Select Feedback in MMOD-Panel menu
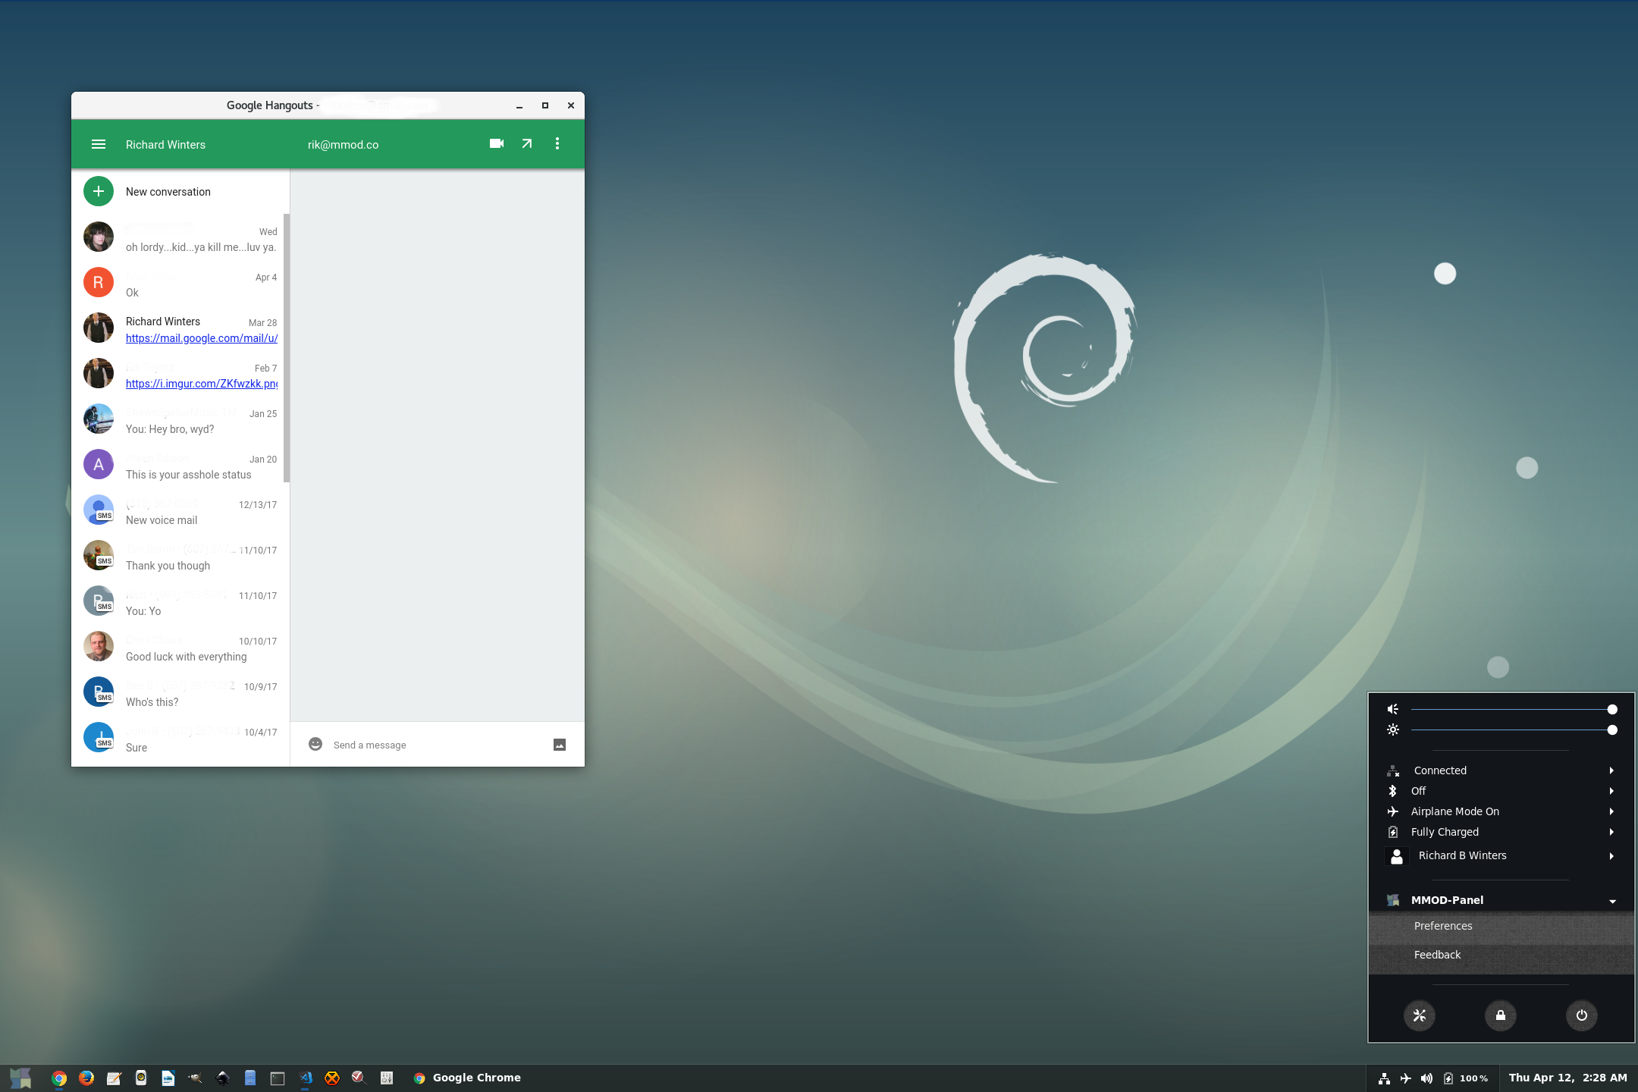The width and height of the screenshot is (1638, 1092). [x=1501, y=955]
